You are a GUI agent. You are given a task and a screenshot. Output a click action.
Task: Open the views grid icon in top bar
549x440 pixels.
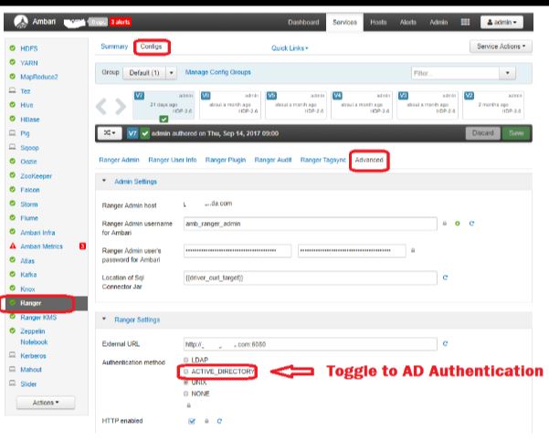pyautogui.click(x=465, y=22)
